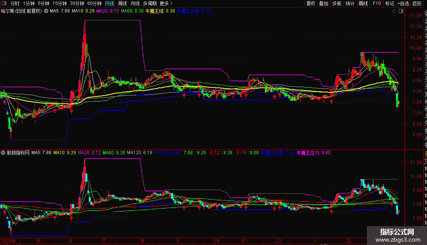Expand the 股朋指标网 sub-chart indicator dropdown
Image resolution: width=427 pixels, height=245 pixels.
click(3, 153)
